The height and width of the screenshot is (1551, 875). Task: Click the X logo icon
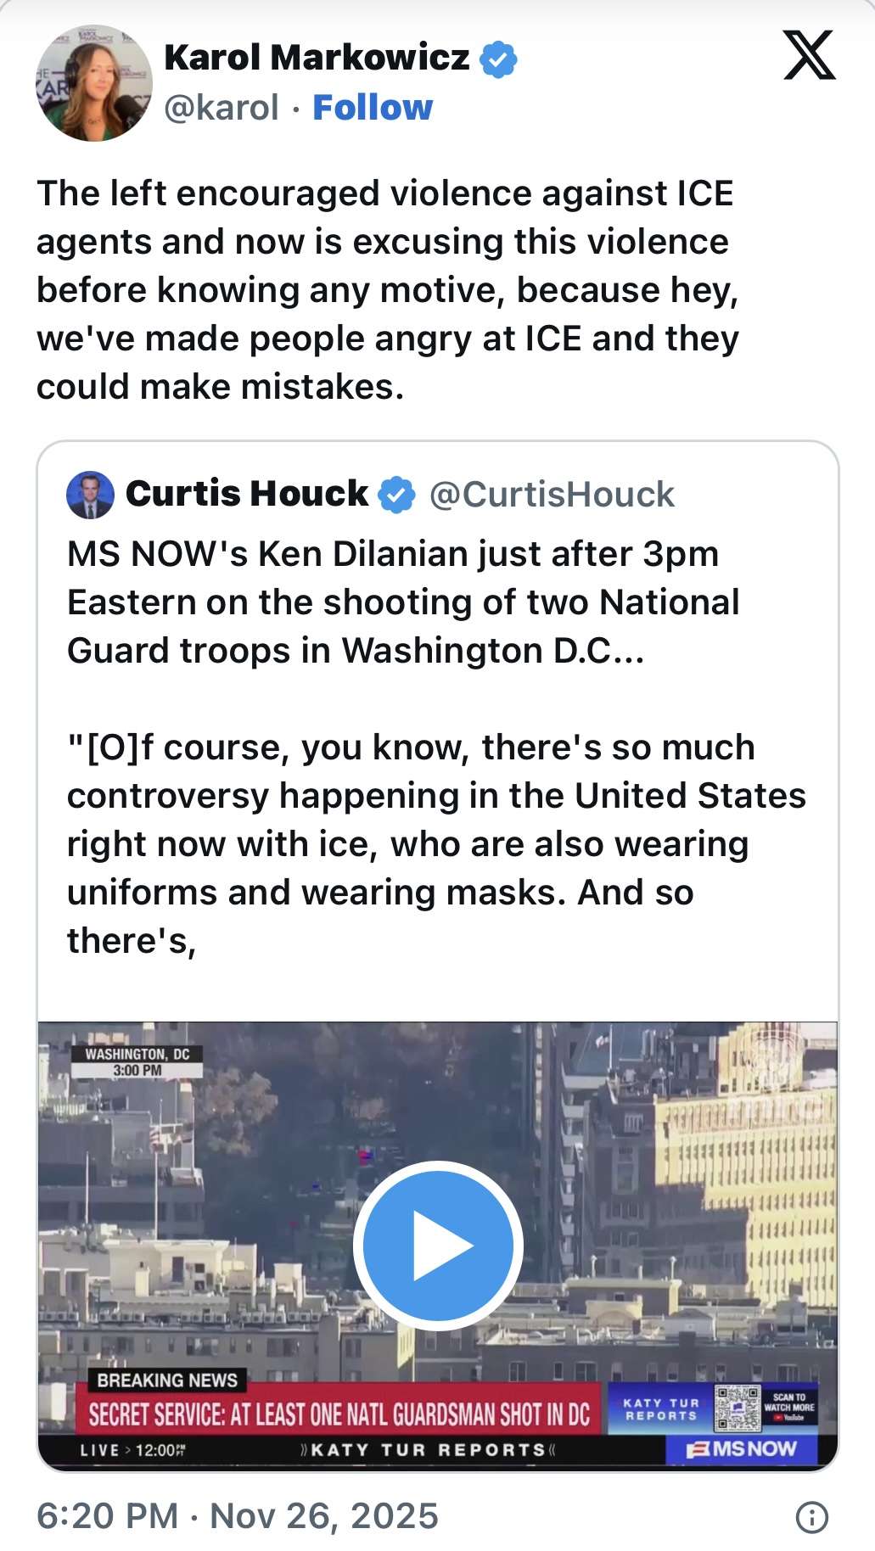[x=809, y=55]
